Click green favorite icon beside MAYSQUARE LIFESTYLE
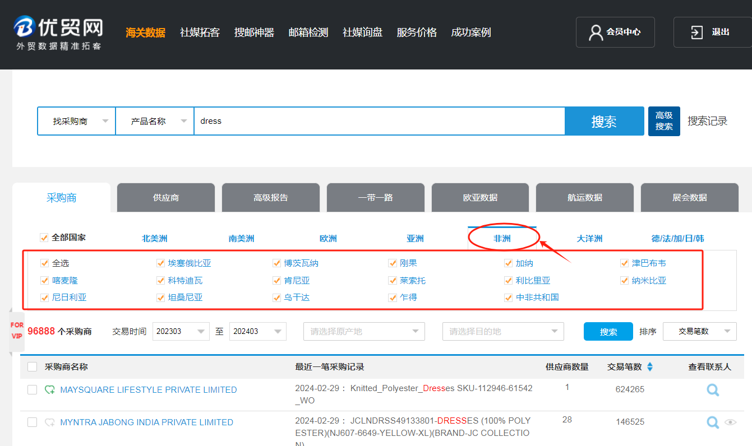The width and height of the screenshot is (752, 446). 50,390
